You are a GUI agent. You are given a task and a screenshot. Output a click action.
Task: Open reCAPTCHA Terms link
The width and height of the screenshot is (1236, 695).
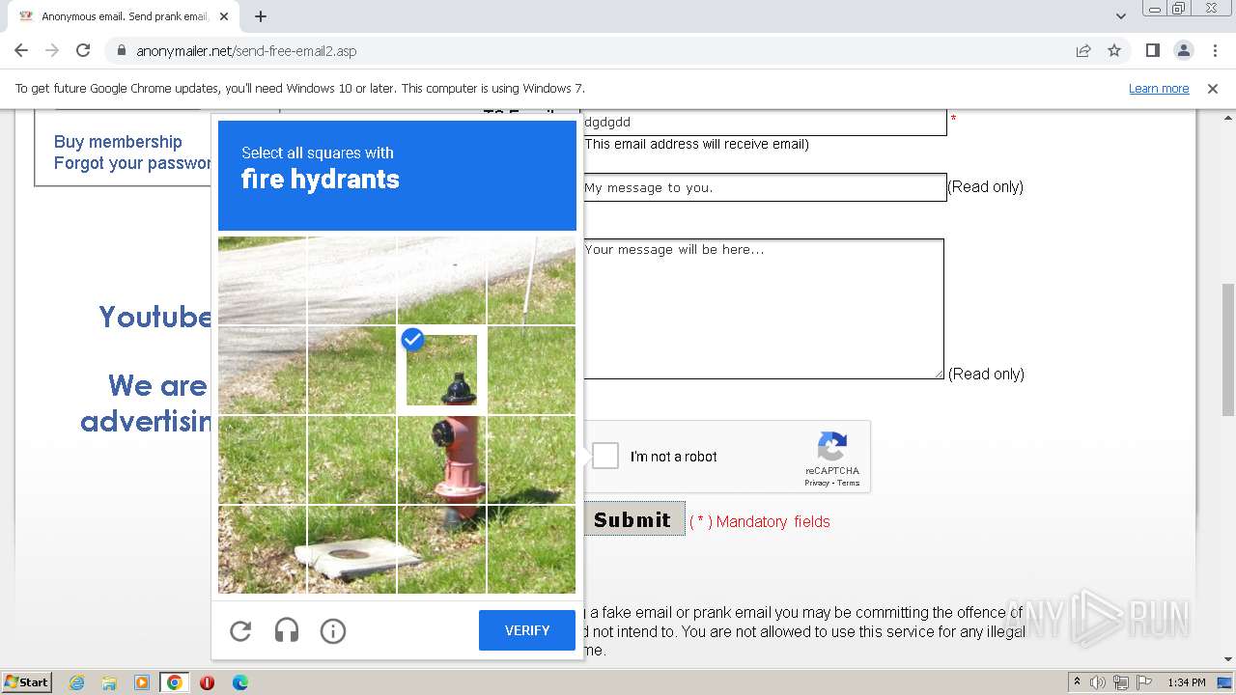(x=849, y=483)
